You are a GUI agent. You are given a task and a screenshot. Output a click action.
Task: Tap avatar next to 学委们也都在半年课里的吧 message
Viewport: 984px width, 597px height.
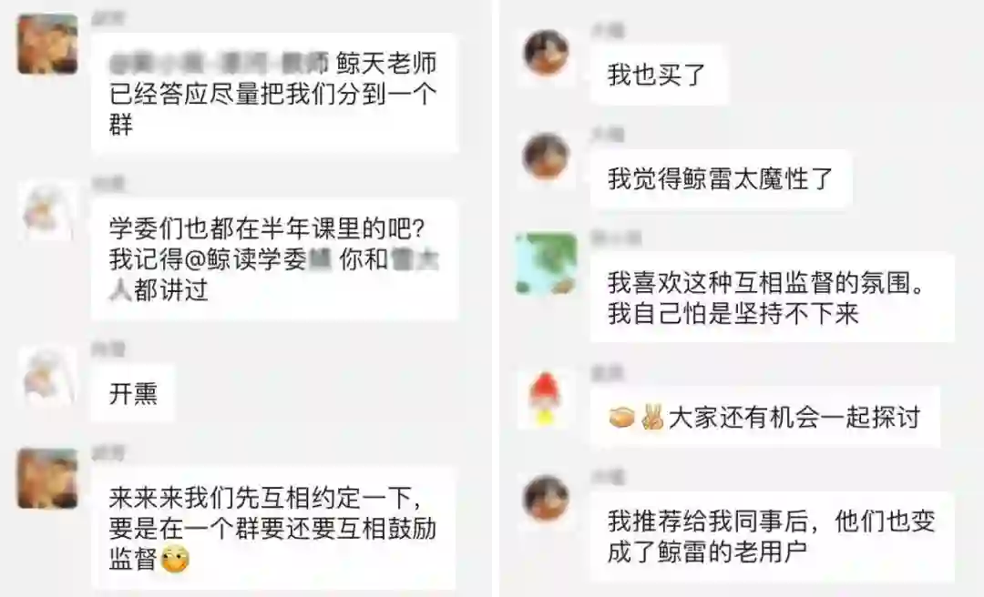[x=47, y=211]
